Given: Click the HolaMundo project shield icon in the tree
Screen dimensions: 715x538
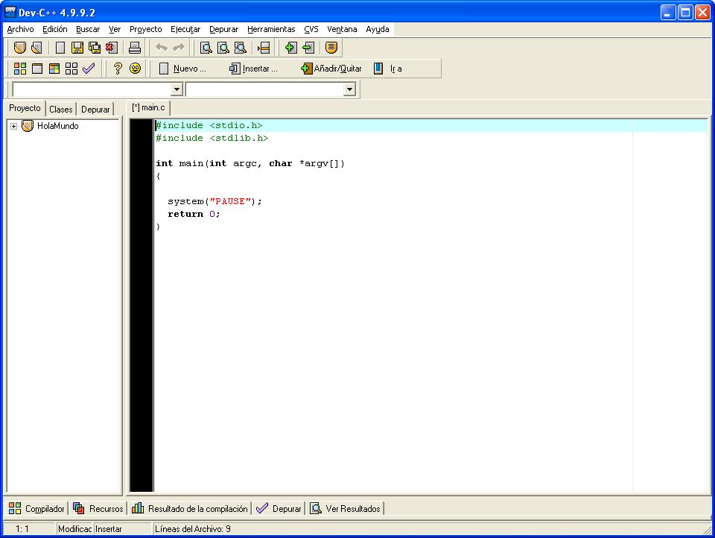Looking at the screenshot, I should tap(28, 126).
